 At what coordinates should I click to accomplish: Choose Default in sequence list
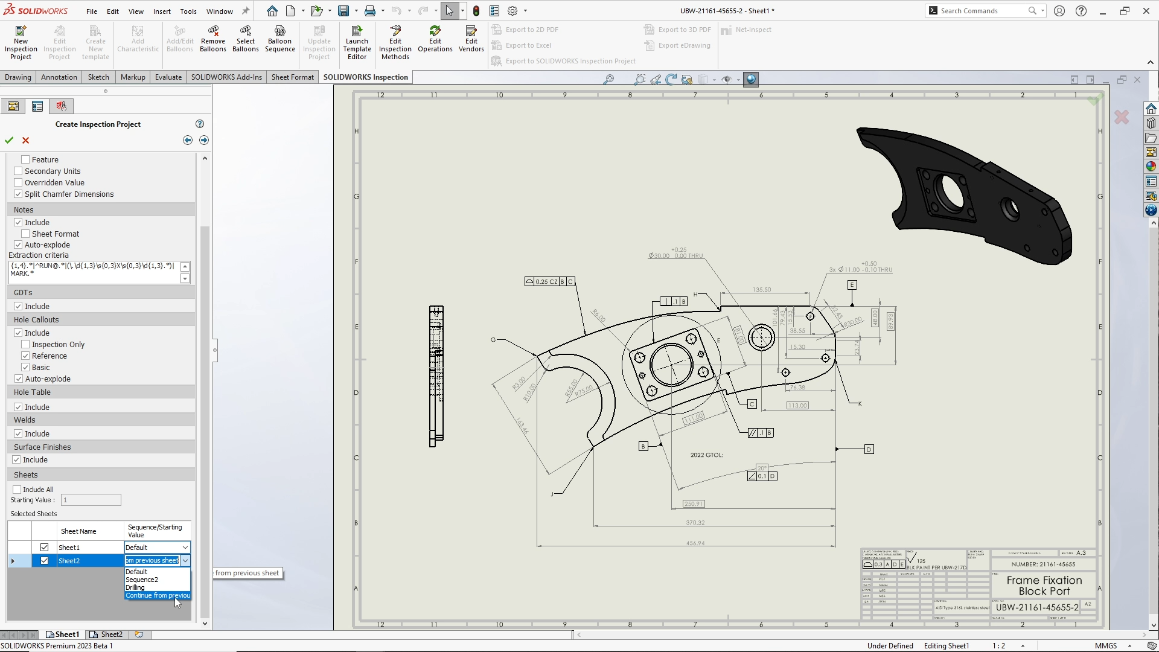point(157,572)
